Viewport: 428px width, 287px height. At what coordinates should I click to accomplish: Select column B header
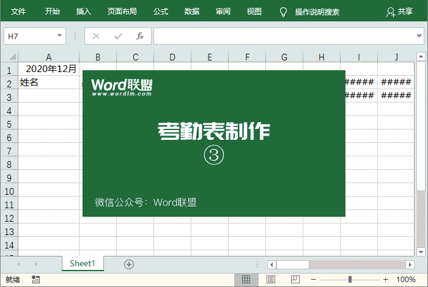[x=98, y=57]
